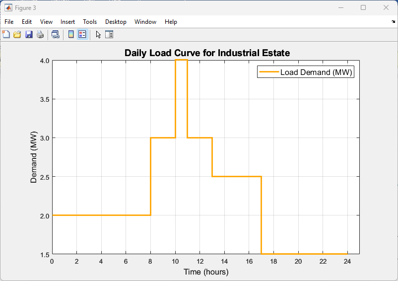Open the Edit menu
Image resolution: width=398 pixels, height=281 pixels.
(27, 22)
